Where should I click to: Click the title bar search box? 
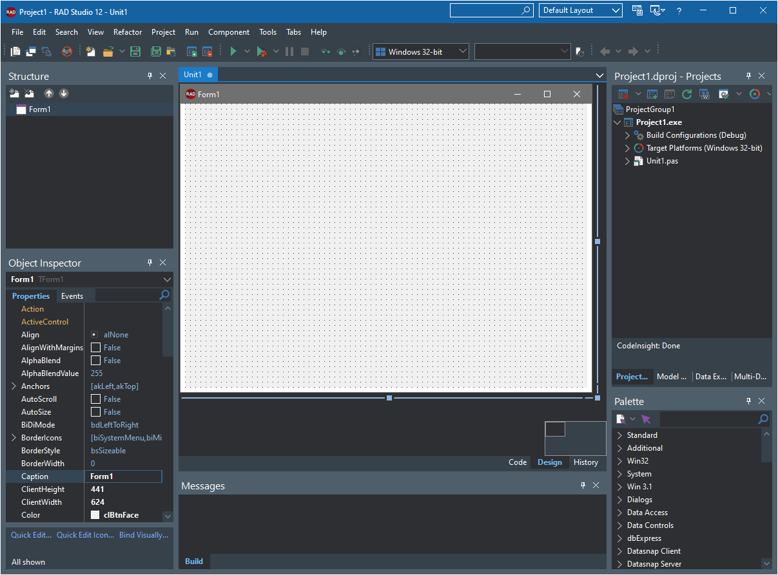click(x=492, y=10)
